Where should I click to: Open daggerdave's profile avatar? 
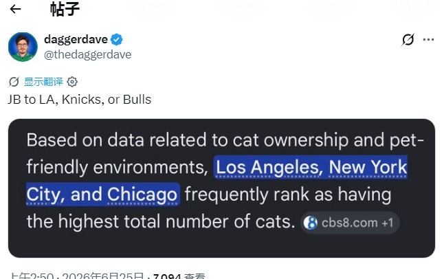23,47
